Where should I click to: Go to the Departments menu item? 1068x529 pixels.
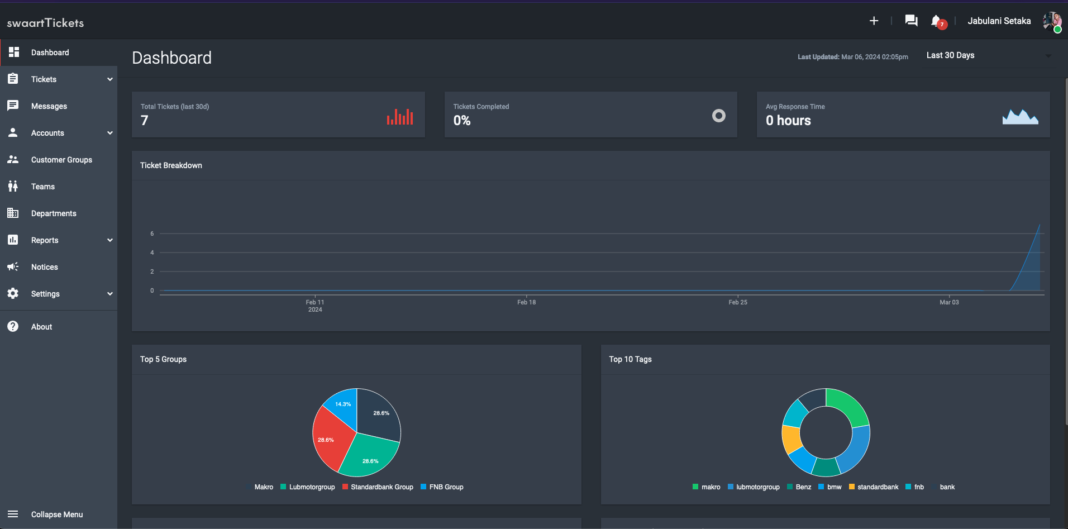54,213
